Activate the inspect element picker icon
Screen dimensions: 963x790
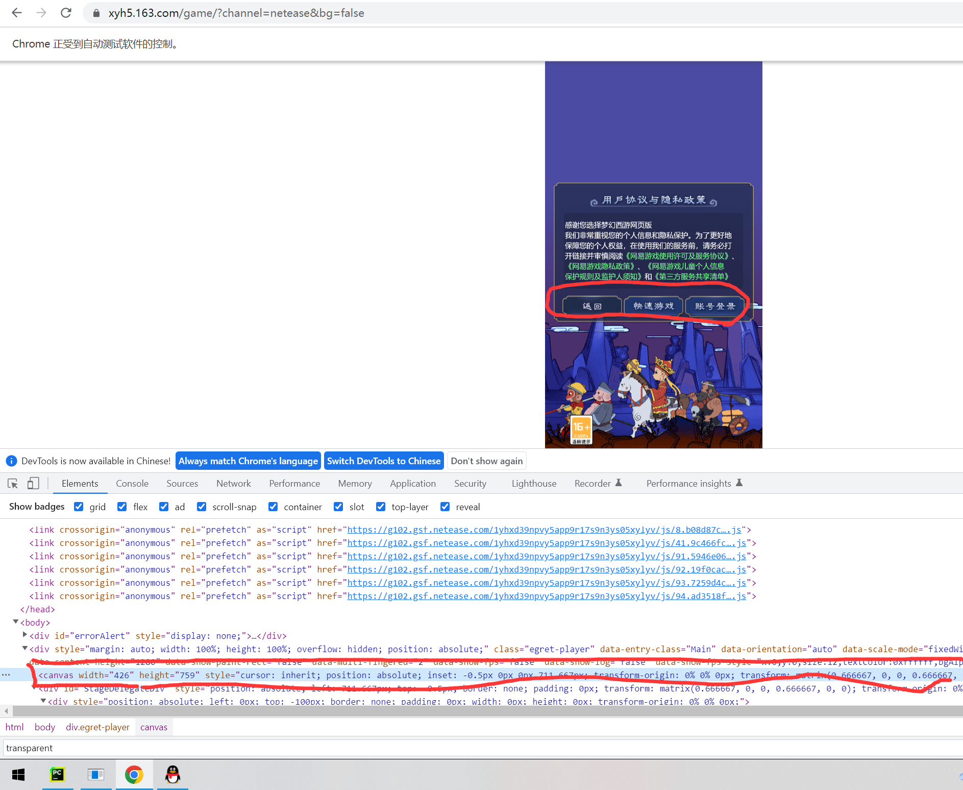click(x=13, y=483)
